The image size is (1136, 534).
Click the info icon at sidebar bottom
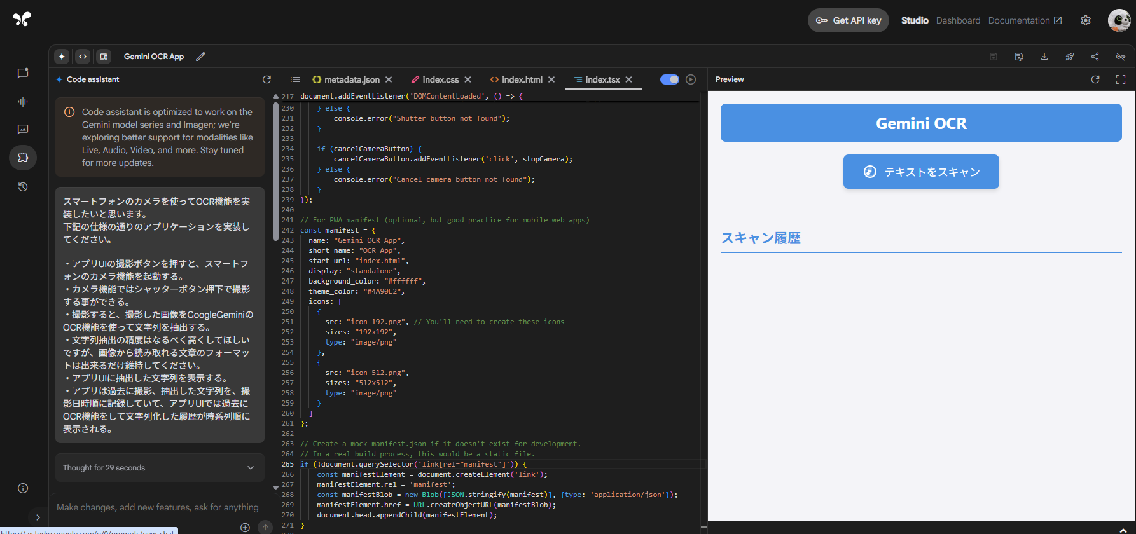(23, 488)
